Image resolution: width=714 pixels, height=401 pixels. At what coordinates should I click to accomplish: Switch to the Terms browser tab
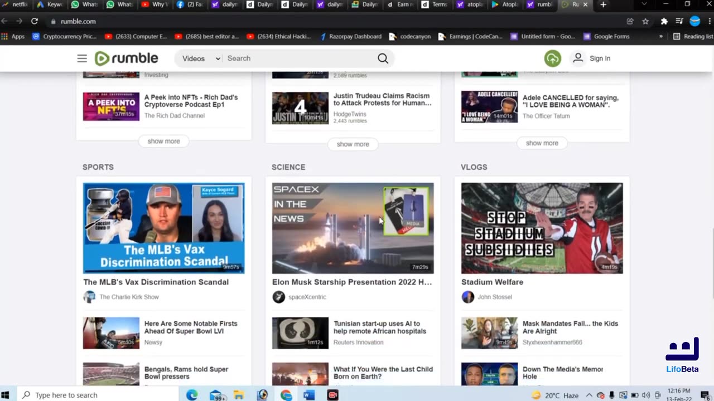[x=435, y=4]
